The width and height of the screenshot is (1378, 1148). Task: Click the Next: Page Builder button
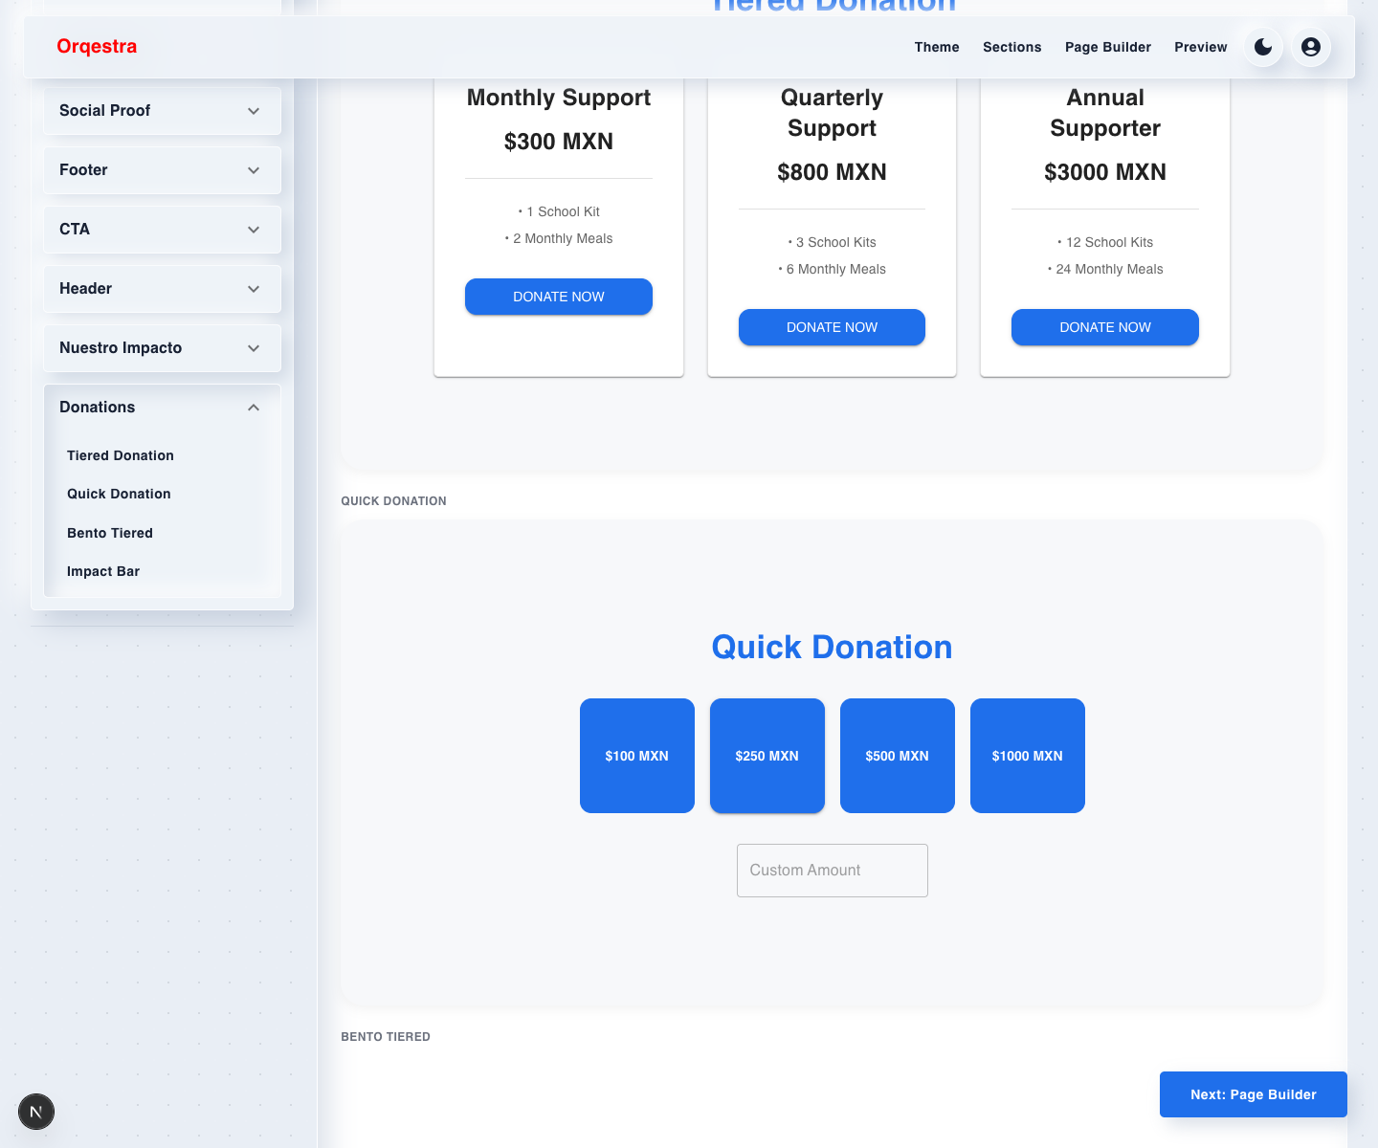pyautogui.click(x=1254, y=1094)
